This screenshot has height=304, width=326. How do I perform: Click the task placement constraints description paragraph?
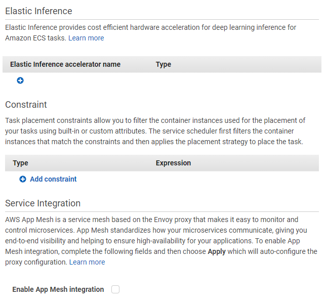155,131
